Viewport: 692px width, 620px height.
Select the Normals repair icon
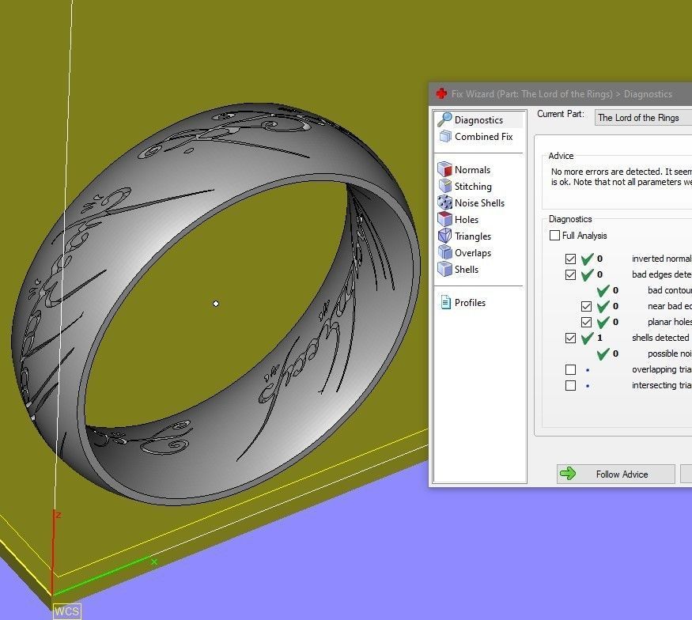(x=444, y=169)
